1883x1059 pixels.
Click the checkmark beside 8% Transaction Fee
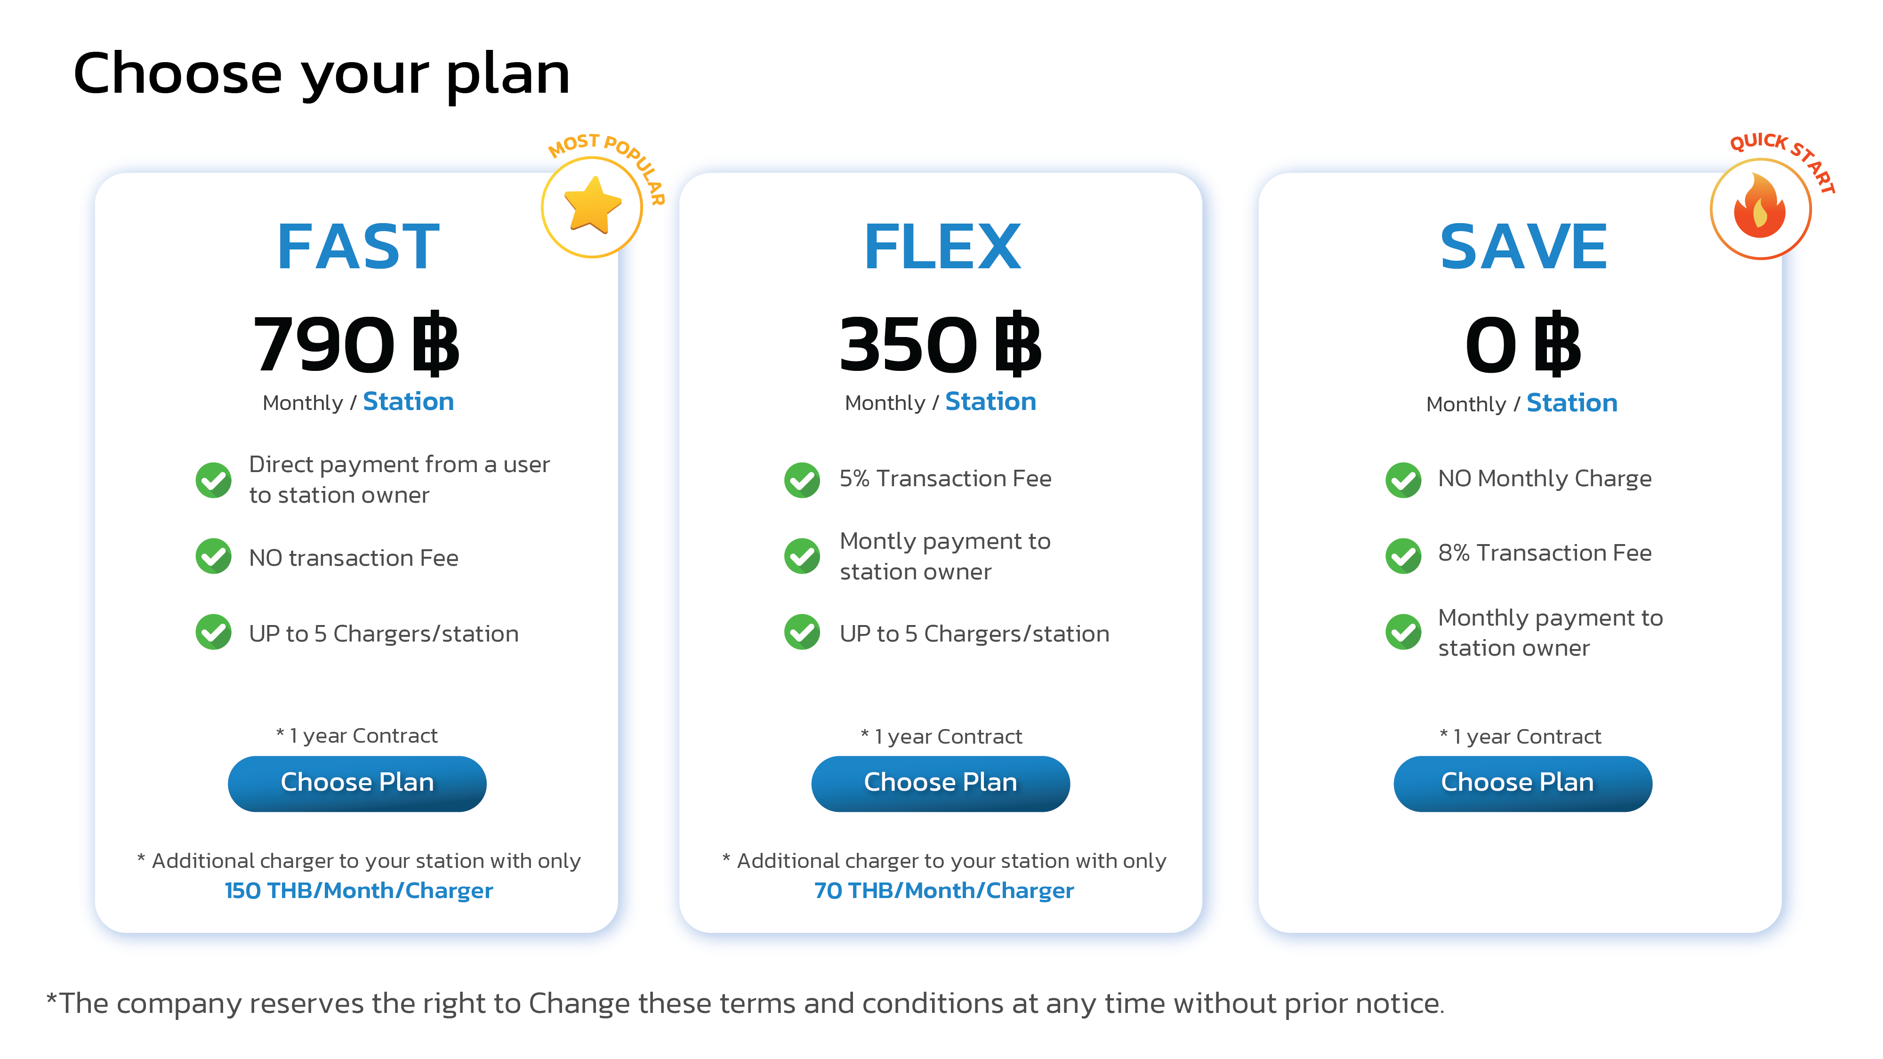click(1403, 555)
